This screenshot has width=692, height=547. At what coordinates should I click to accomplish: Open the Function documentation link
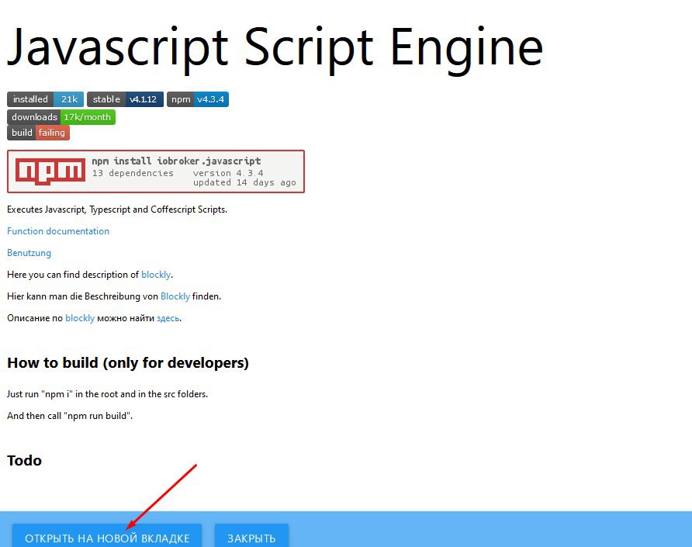tap(58, 231)
